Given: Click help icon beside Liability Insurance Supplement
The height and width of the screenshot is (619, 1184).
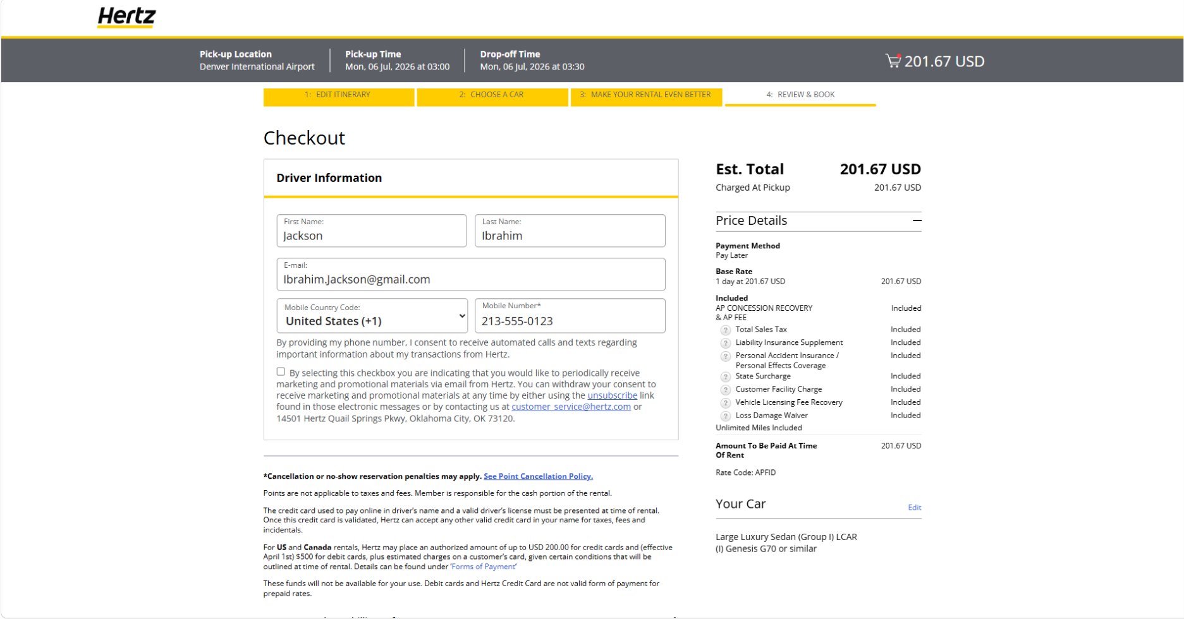Looking at the screenshot, I should click(x=726, y=343).
